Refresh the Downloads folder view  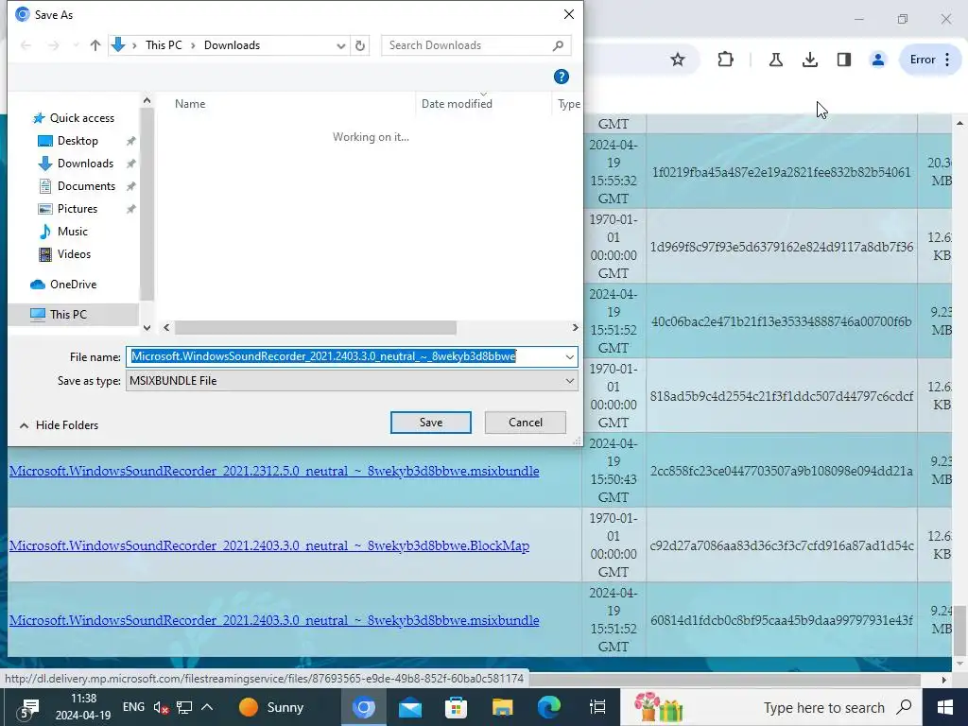tap(360, 45)
